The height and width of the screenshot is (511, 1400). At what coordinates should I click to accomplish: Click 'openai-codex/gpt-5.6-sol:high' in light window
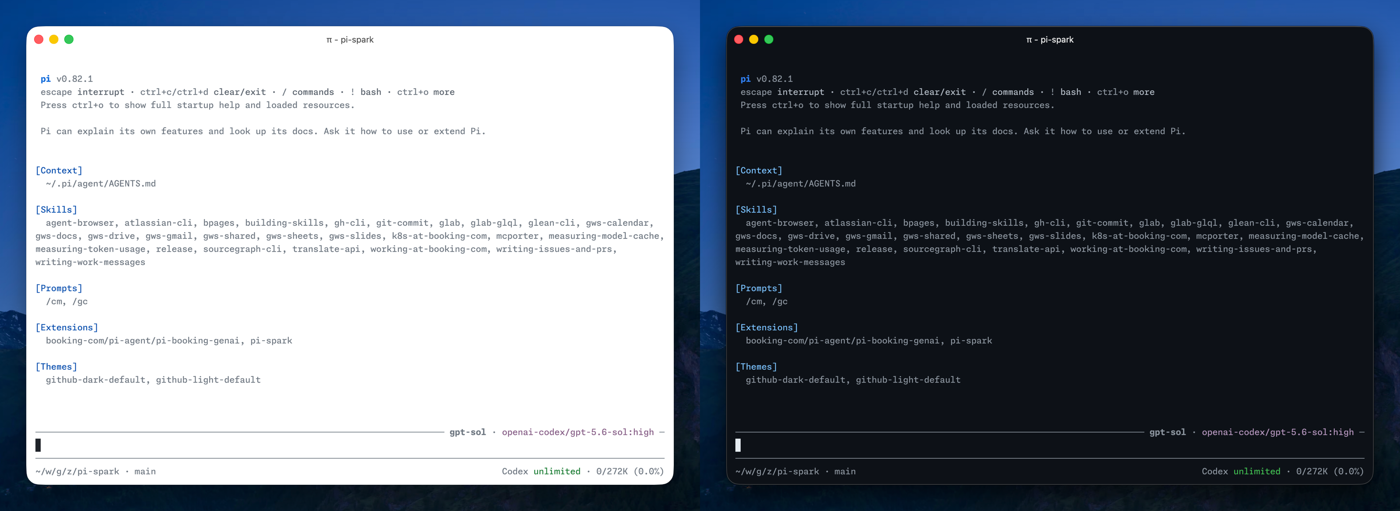pyautogui.click(x=578, y=432)
